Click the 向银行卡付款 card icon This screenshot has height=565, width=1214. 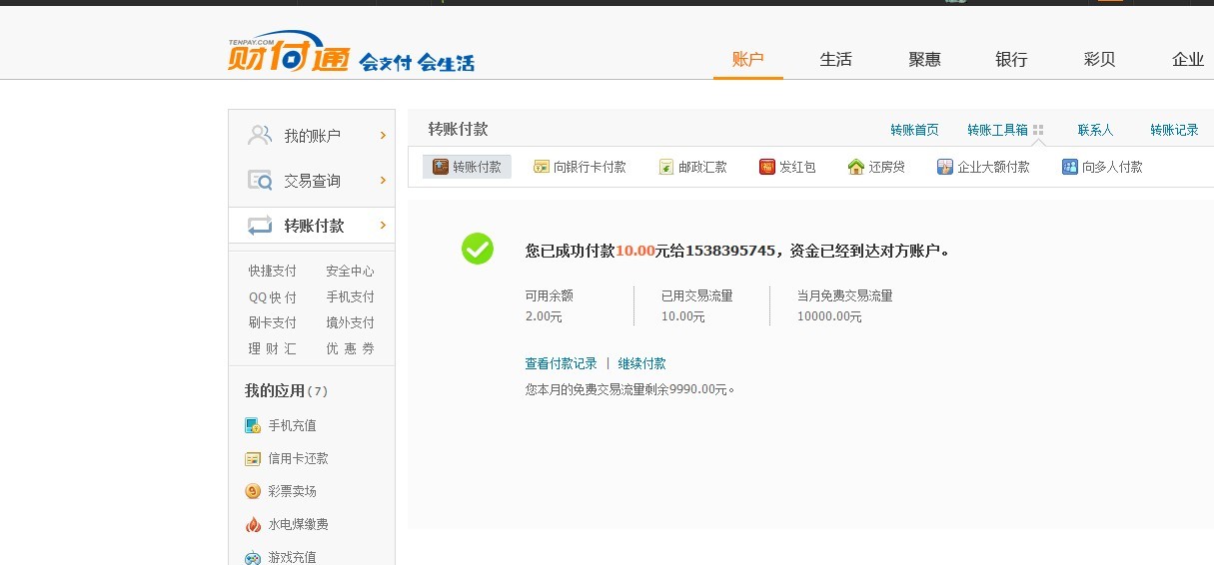tap(542, 167)
